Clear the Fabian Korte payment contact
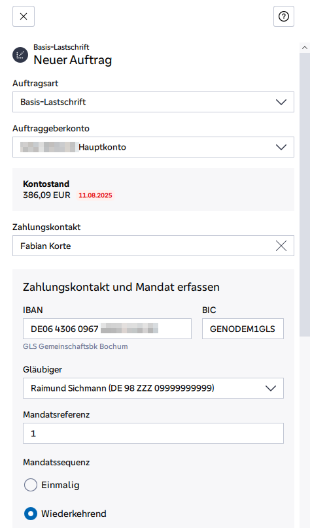Viewport: 310px width, 528px height. click(281, 246)
